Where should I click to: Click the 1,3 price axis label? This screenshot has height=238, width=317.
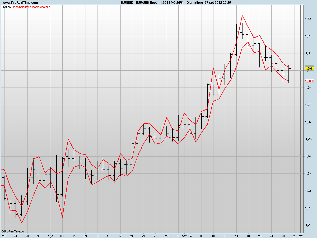[x=307, y=53]
